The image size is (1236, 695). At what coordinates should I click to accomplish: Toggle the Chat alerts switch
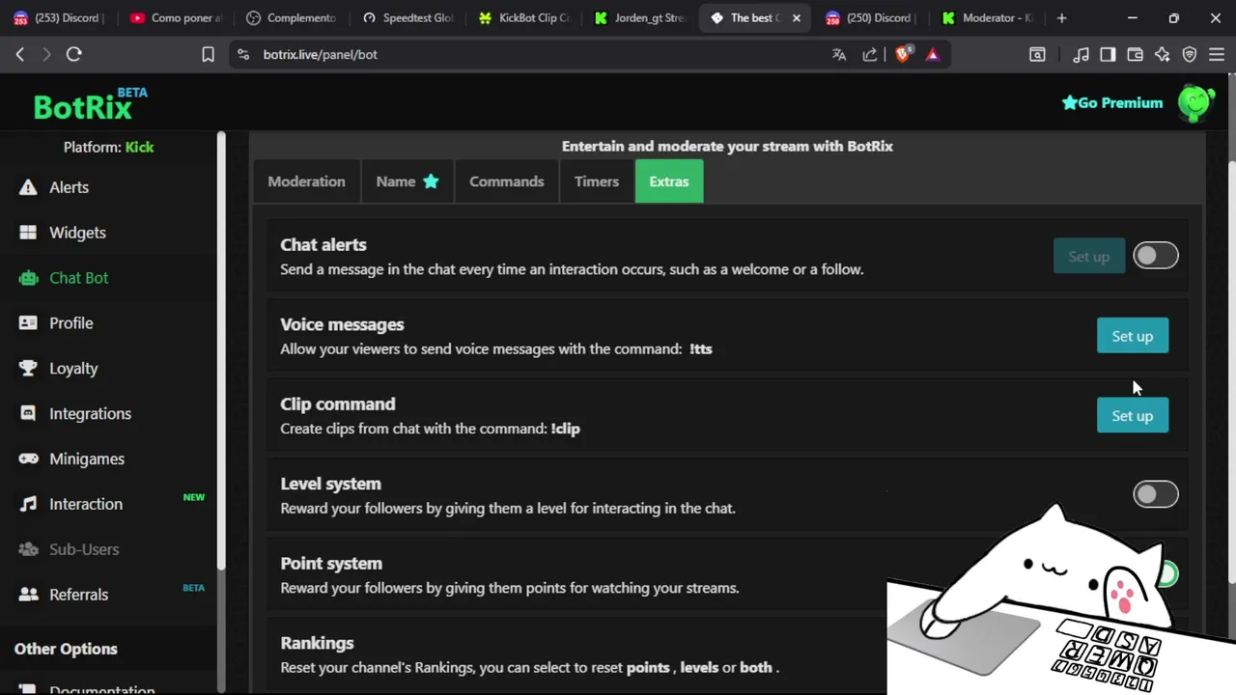click(x=1156, y=256)
